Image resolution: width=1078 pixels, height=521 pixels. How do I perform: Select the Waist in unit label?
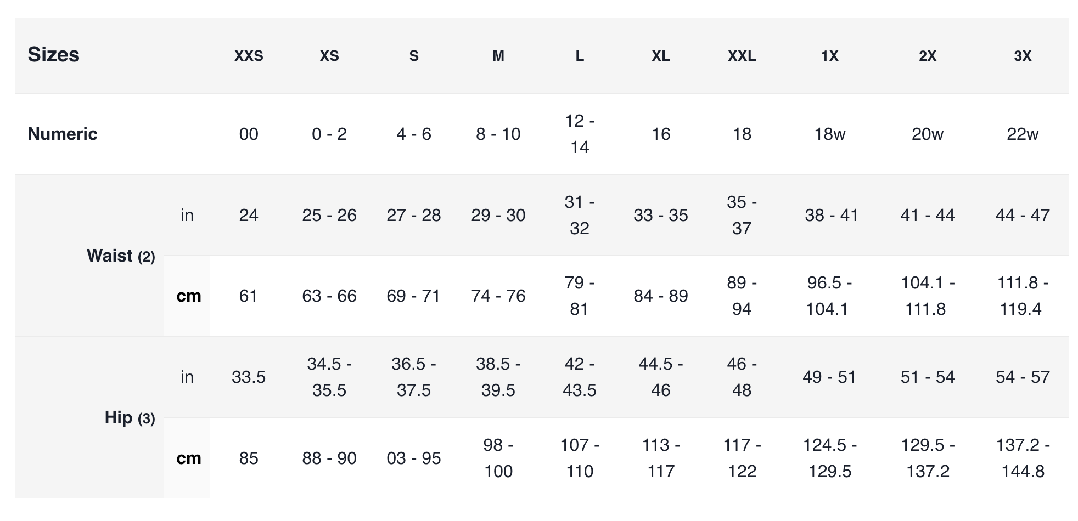point(187,216)
